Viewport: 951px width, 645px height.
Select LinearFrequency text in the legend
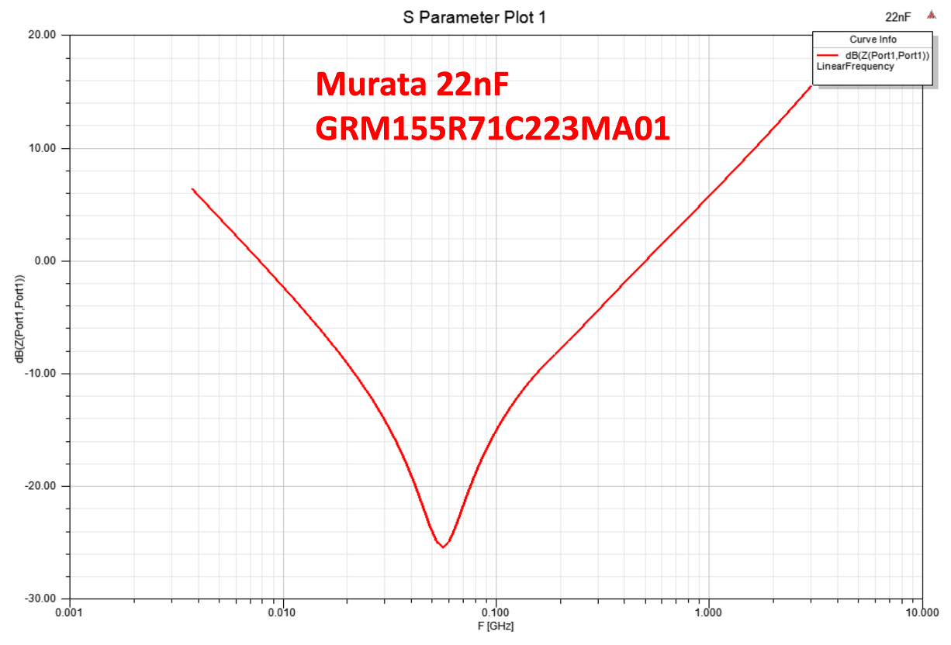tap(856, 67)
